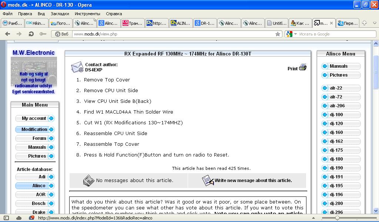Click the Print link text
The height and width of the screenshot is (222, 379).
[x=292, y=68]
